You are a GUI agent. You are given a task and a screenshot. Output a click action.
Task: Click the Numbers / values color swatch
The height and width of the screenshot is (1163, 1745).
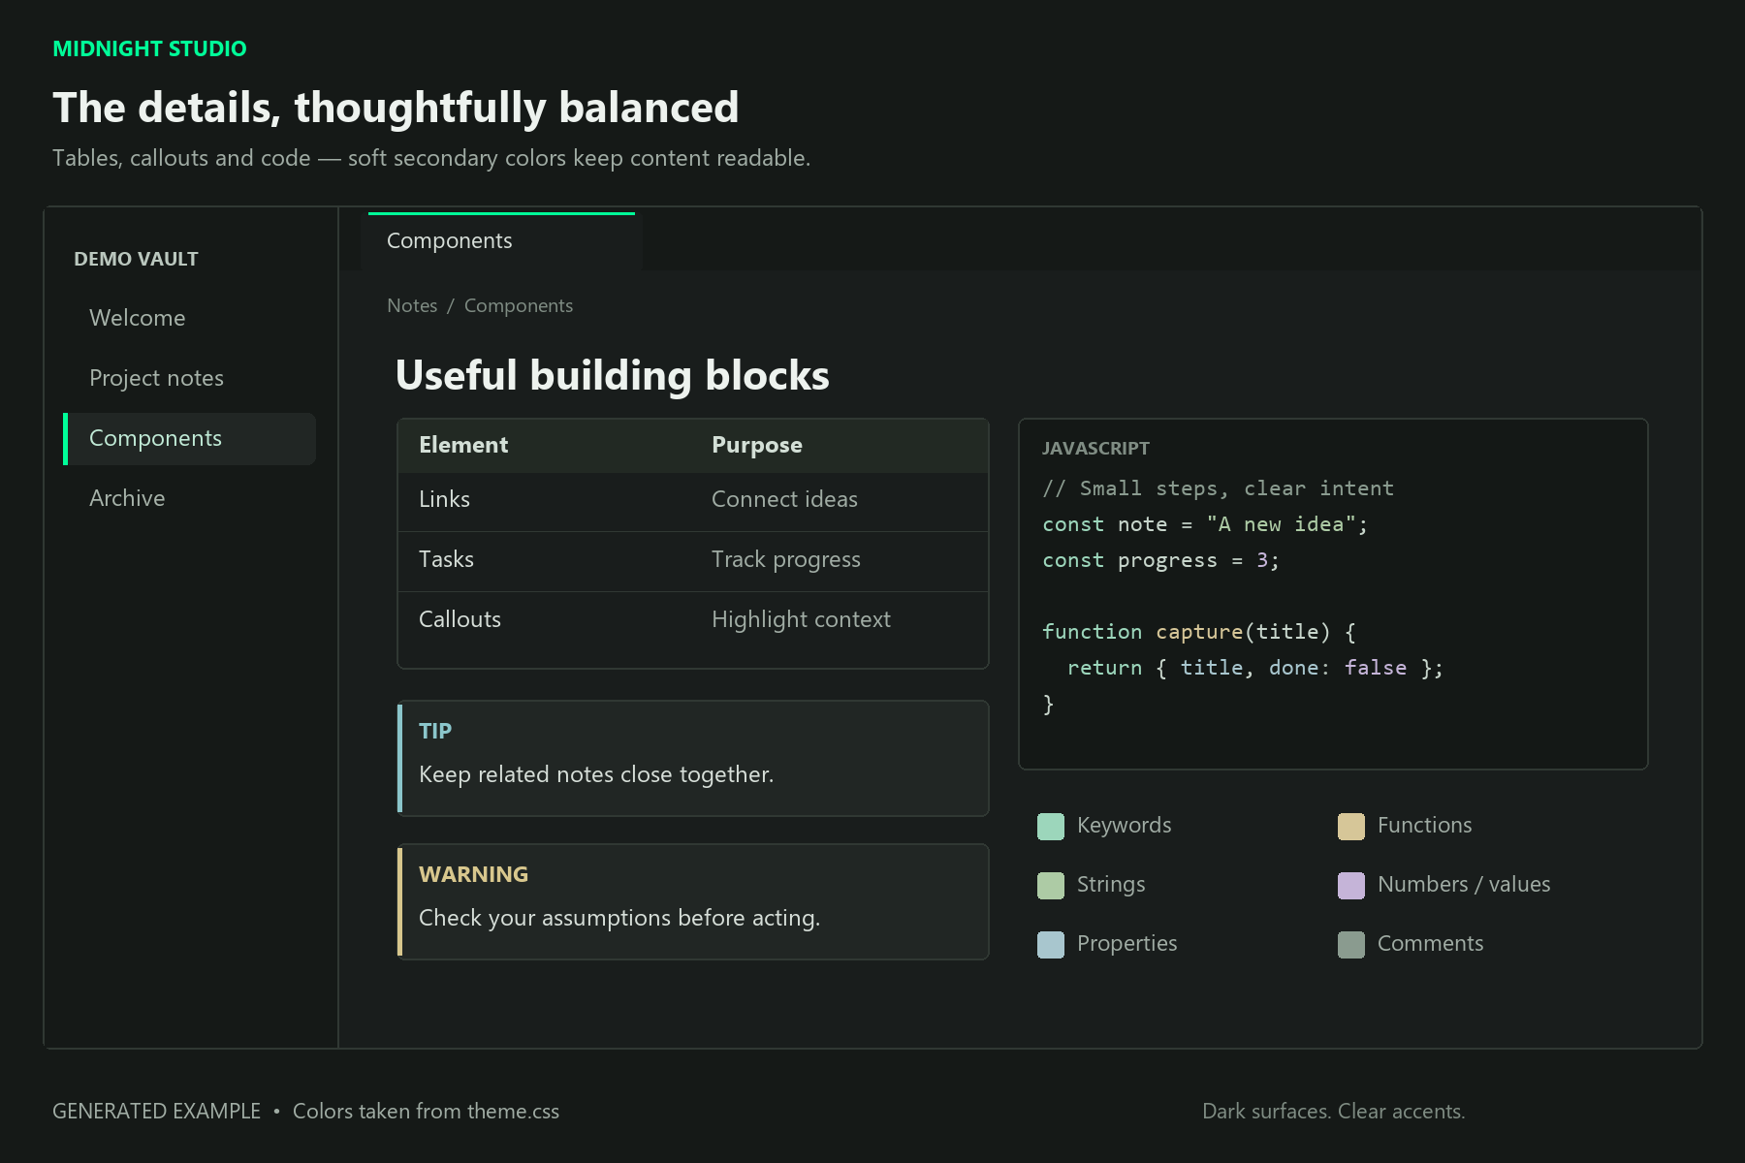(1351, 885)
